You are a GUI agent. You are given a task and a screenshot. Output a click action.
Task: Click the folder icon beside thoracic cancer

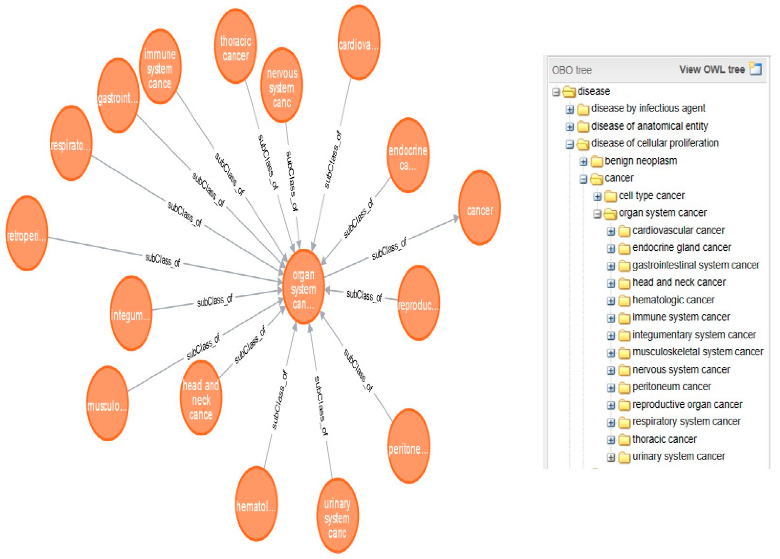coord(624,440)
